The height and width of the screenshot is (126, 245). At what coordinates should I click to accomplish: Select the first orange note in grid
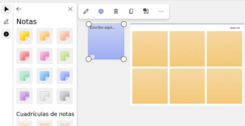click(x=150, y=49)
